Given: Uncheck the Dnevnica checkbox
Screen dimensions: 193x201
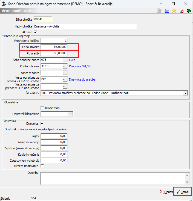Looking at the screenshot, I should [42, 123].
